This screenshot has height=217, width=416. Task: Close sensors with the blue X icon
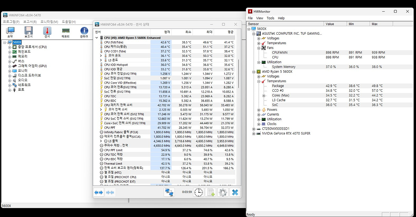235,192
